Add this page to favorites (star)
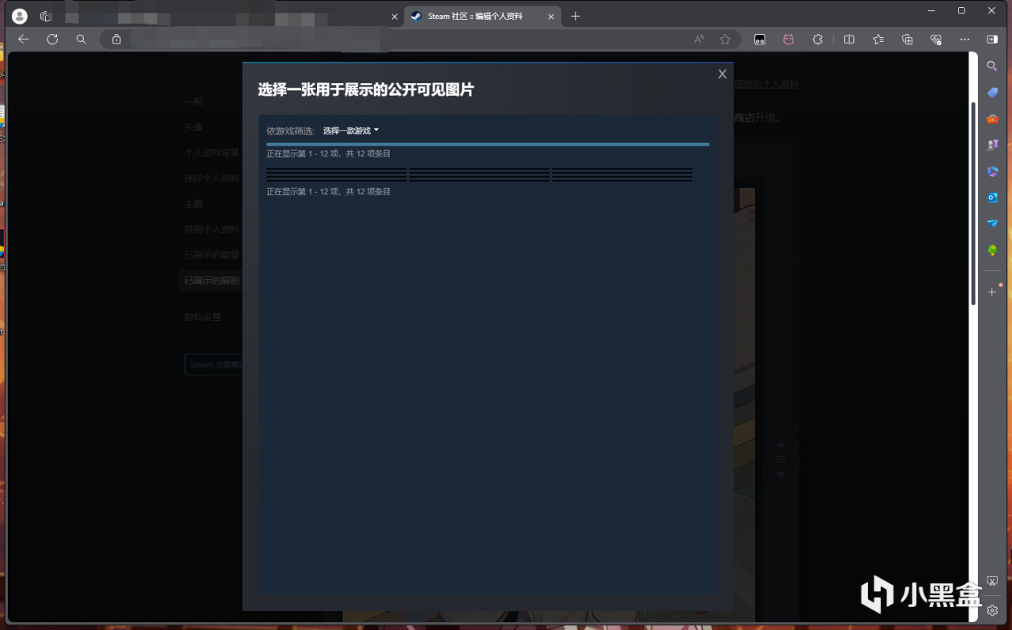Image resolution: width=1012 pixels, height=630 pixels. coord(725,39)
